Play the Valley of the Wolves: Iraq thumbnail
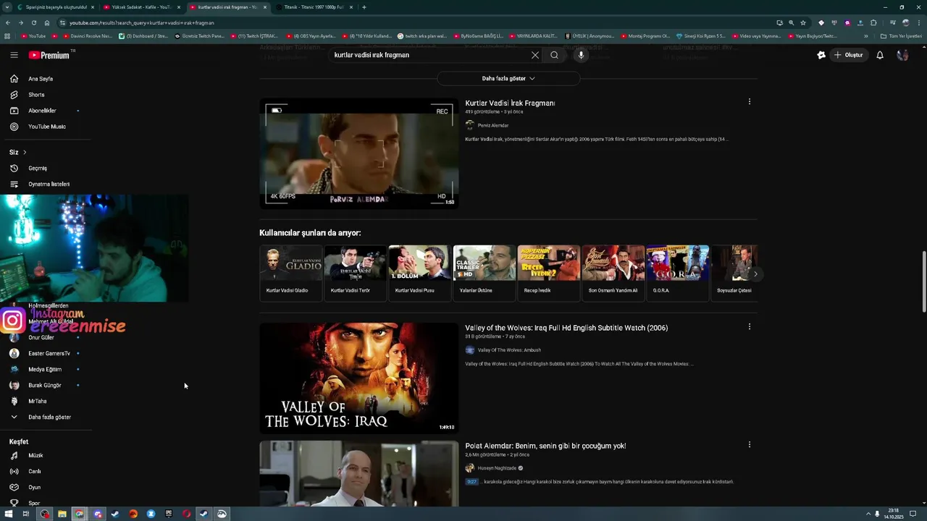The width and height of the screenshot is (927, 521). (358, 378)
